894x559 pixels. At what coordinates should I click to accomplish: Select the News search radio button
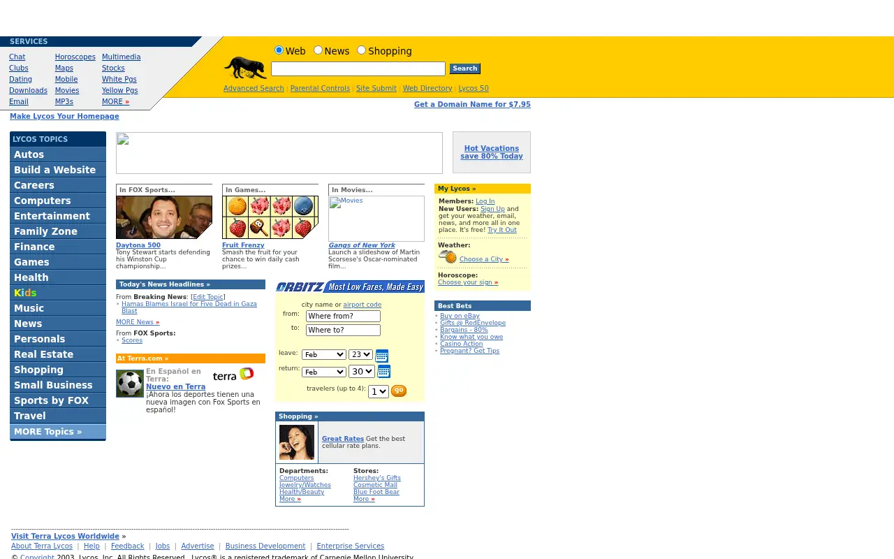click(x=318, y=50)
